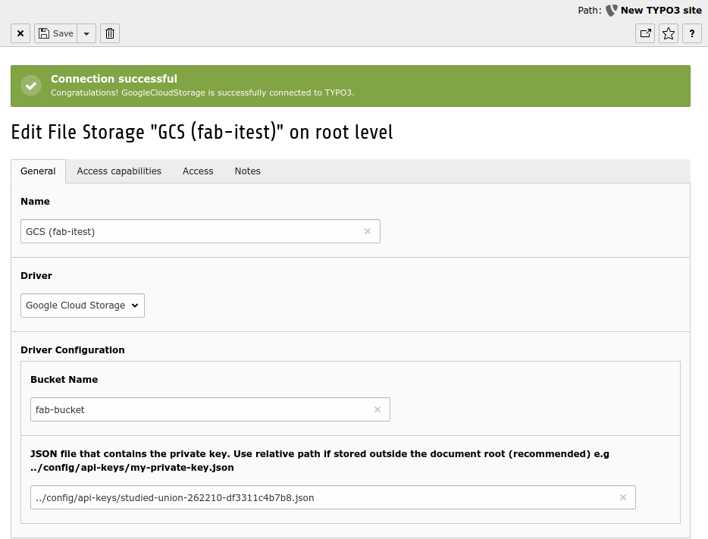Screen dimensions: 708x539
Task: Save the file storage record
Action: 55,33
